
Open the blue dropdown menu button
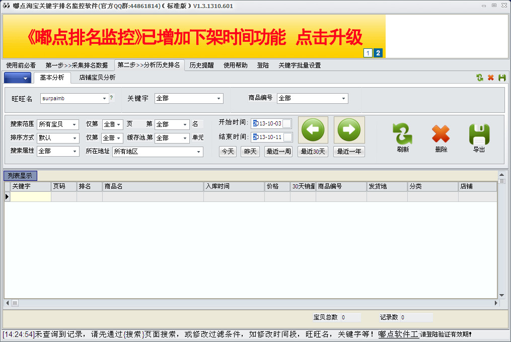click(x=18, y=78)
